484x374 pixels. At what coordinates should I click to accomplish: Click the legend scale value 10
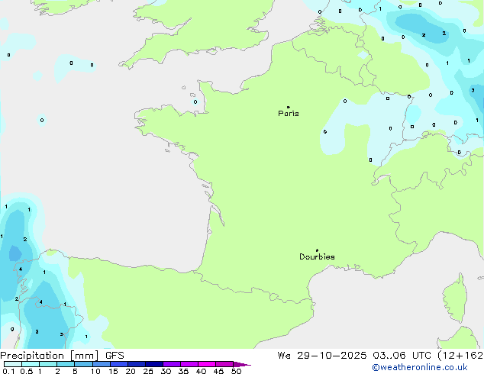click(x=95, y=371)
